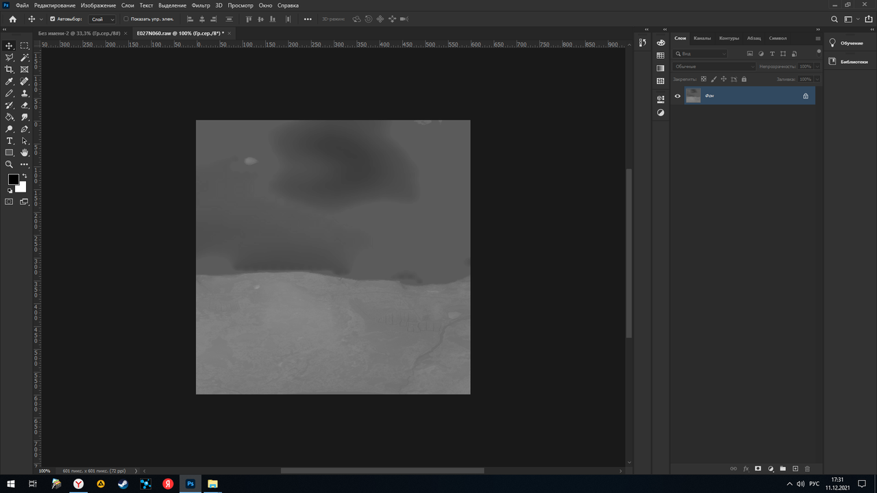The image size is (877, 493).
Task: Click the add layer mask button
Action: pyautogui.click(x=758, y=469)
